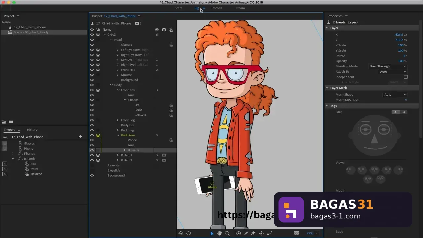The height and width of the screenshot is (238, 423).
Task: Open the zoom percentage dropdown arrow
Action: (x=317, y=233)
